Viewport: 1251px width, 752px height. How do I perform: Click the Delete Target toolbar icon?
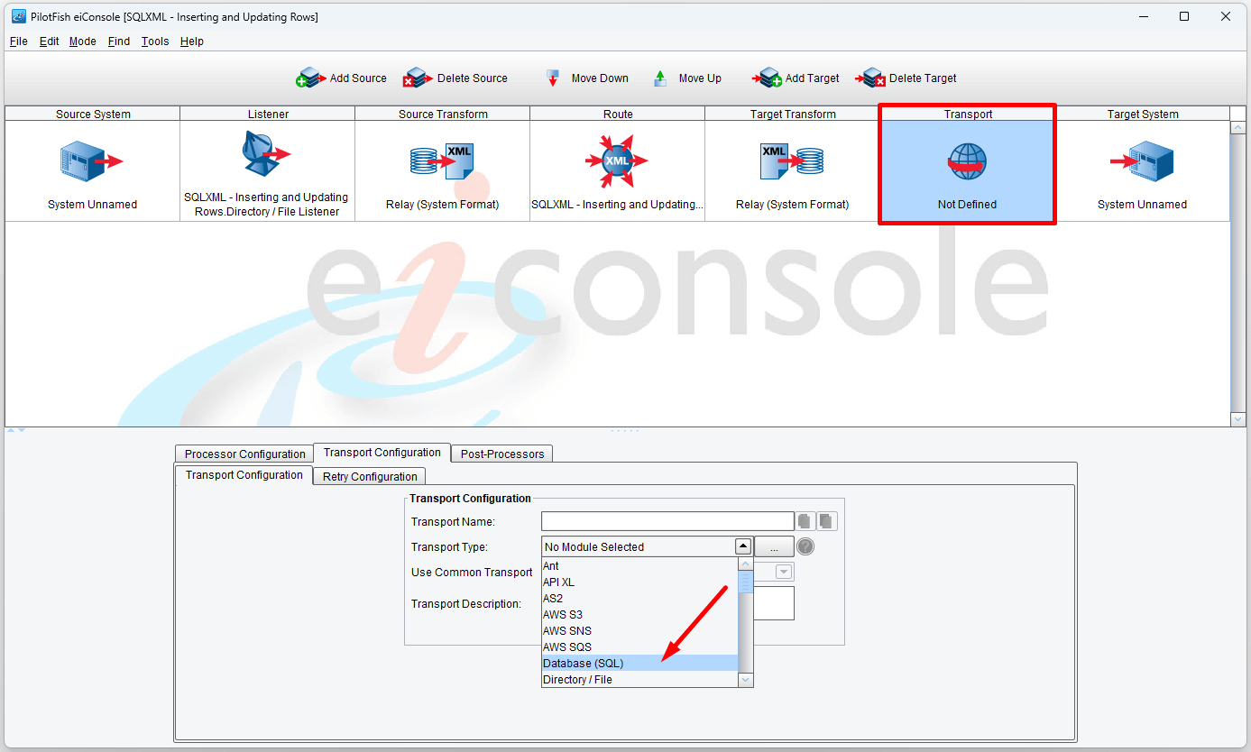coord(871,78)
